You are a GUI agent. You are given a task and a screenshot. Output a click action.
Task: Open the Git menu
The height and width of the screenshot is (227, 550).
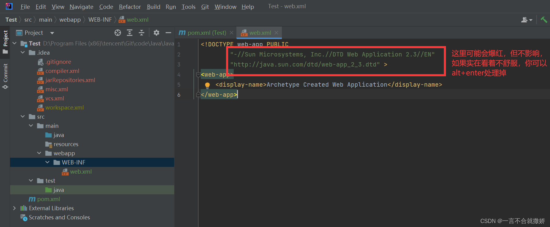[205, 7]
